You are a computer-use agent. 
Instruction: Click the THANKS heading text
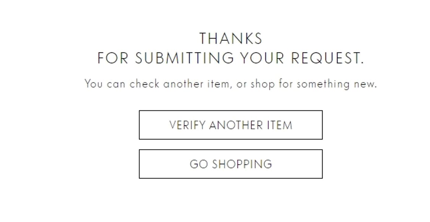(x=230, y=39)
